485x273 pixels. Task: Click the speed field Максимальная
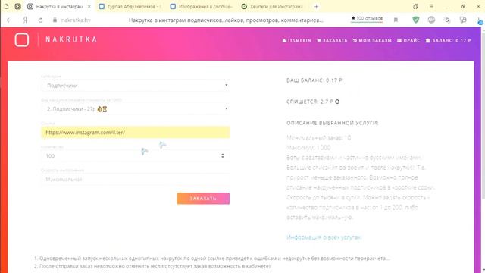136,180
